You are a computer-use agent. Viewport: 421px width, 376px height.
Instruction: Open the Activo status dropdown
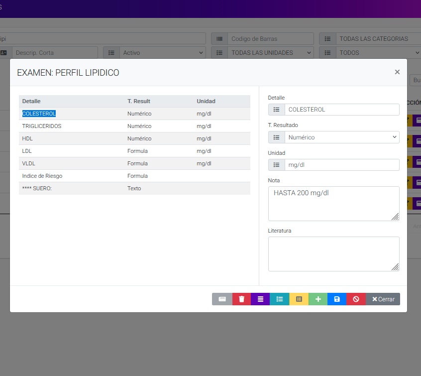click(x=162, y=53)
